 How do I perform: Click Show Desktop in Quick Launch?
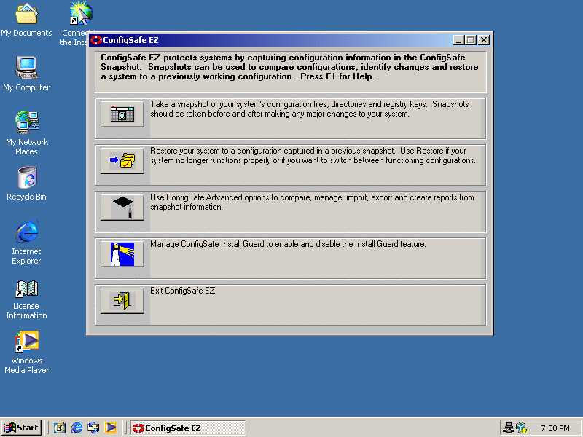click(60, 428)
